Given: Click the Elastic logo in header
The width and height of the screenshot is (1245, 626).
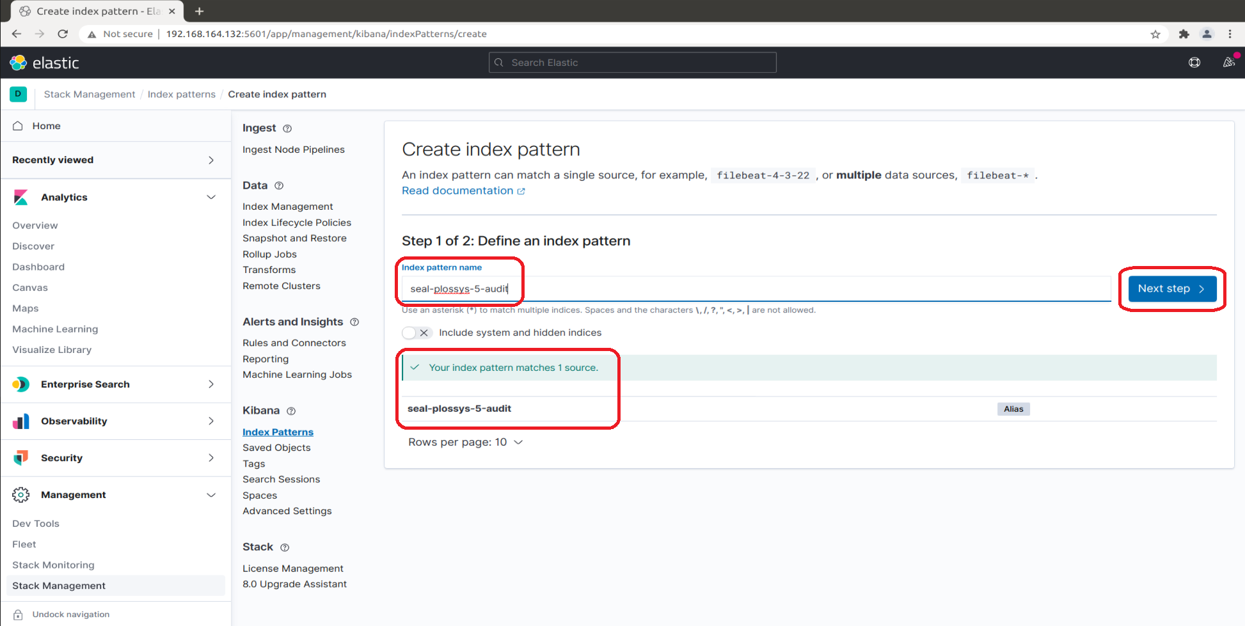Looking at the screenshot, I should [44, 63].
